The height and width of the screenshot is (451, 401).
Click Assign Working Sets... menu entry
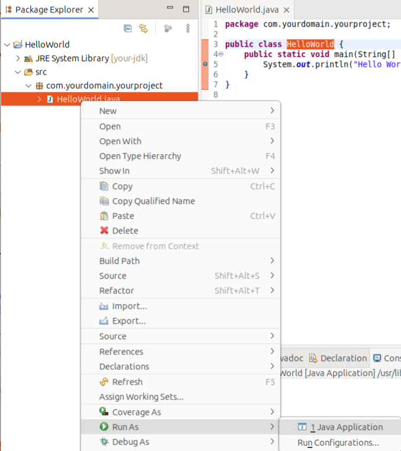point(141,396)
